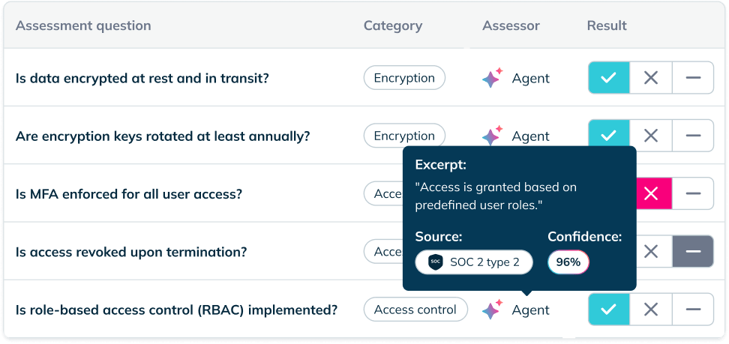Click the Agent sparkle icon in RBAC row
The image size is (729, 344).
point(492,310)
